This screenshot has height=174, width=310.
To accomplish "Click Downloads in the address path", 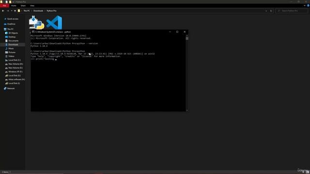I will coord(38,11).
